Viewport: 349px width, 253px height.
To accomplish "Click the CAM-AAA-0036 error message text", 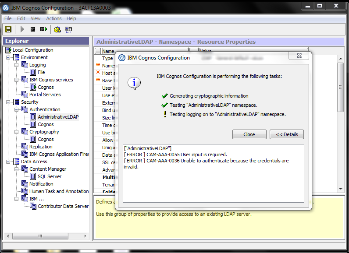I will [206, 164].
